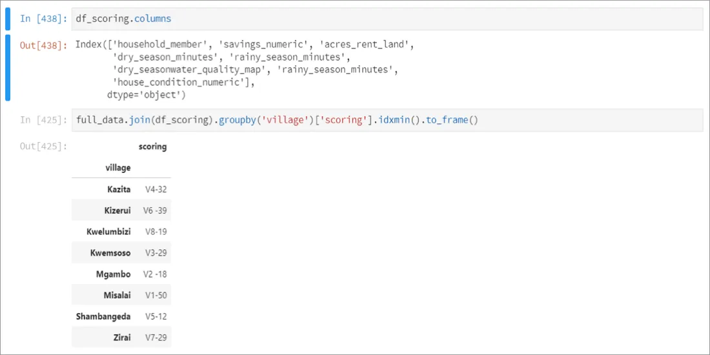Click the dtype='object' output line
The height and width of the screenshot is (355, 710).
click(147, 95)
